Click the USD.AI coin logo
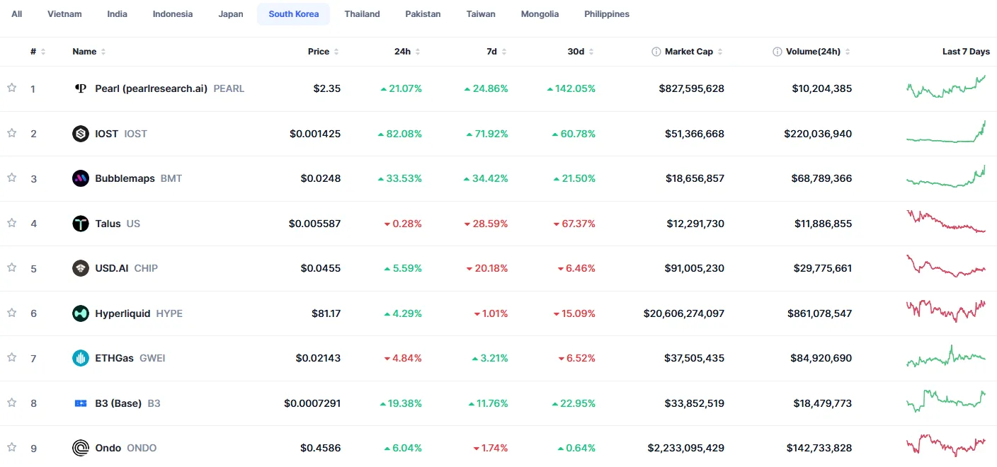997x467 pixels. tap(81, 268)
